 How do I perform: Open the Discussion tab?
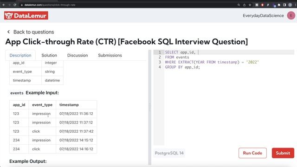[77, 55]
